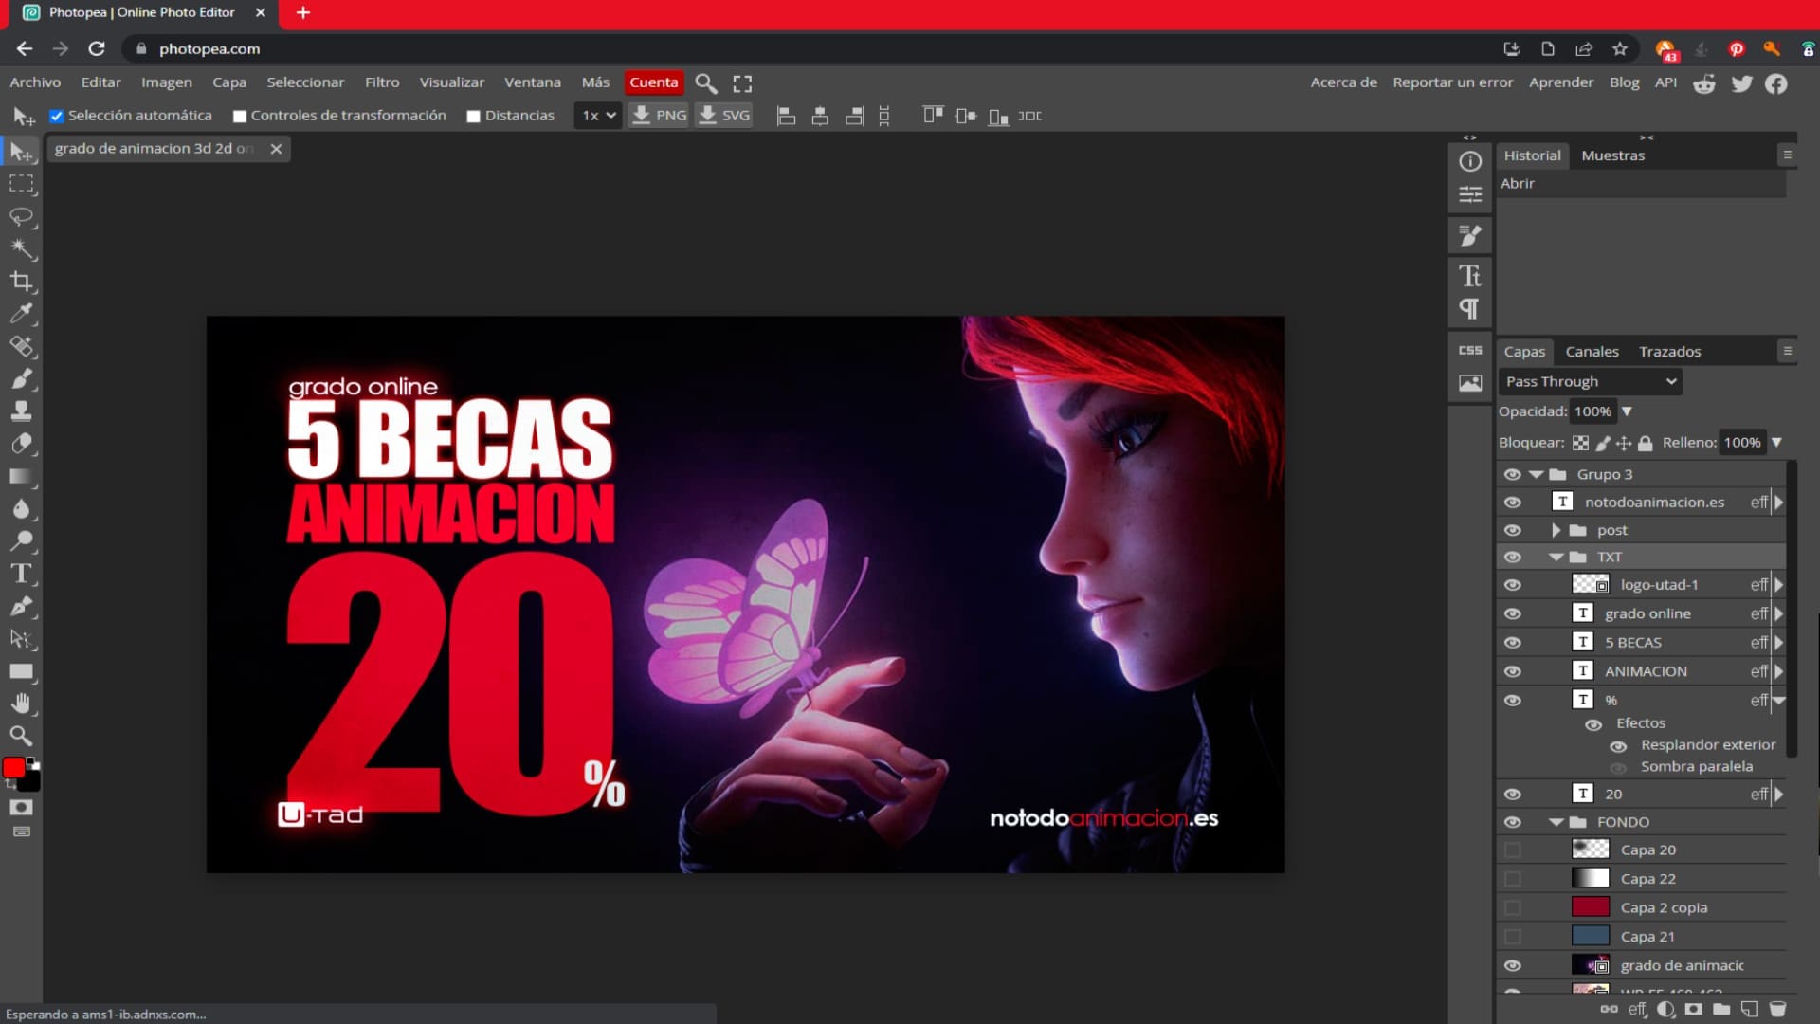Select the Gradient tool
The height and width of the screenshot is (1024, 1820).
point(21,476)
